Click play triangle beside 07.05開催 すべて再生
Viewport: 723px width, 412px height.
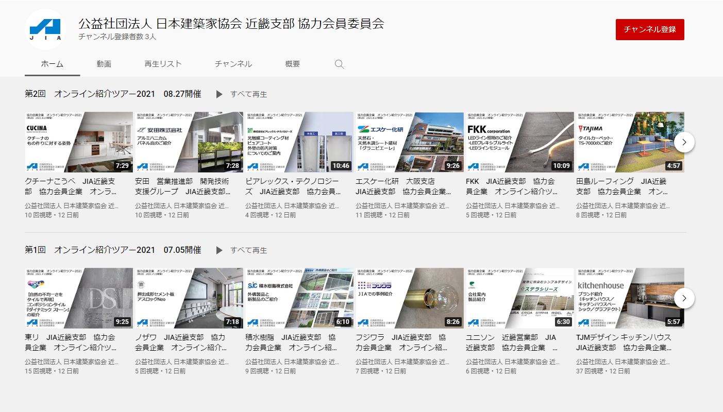pos(219,250)
